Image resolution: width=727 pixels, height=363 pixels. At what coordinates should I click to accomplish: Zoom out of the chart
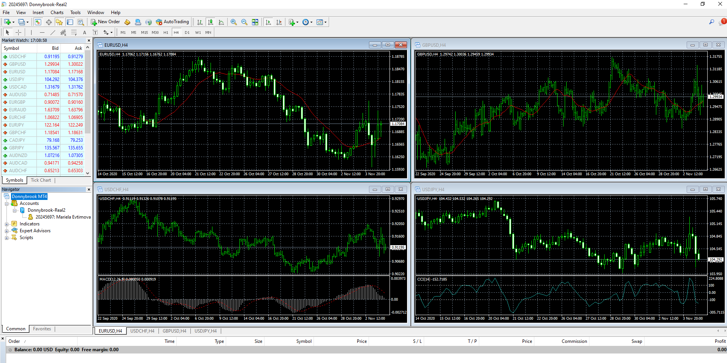(x=244, y=22)
